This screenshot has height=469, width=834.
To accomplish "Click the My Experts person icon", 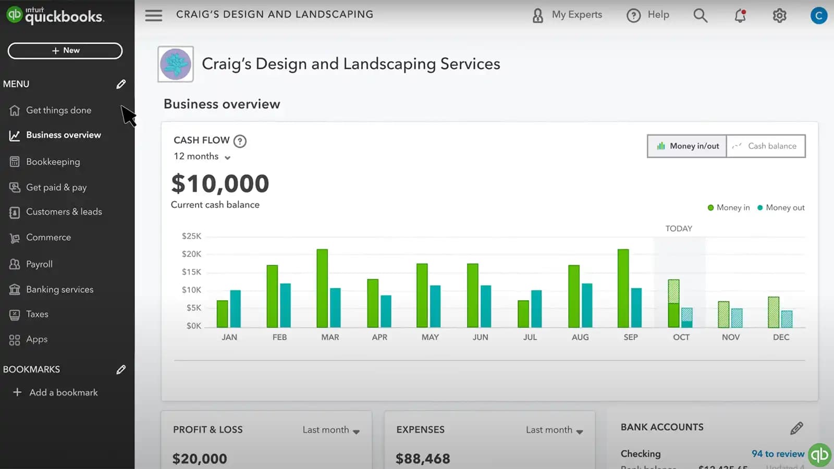I will [x=537, y=16].
